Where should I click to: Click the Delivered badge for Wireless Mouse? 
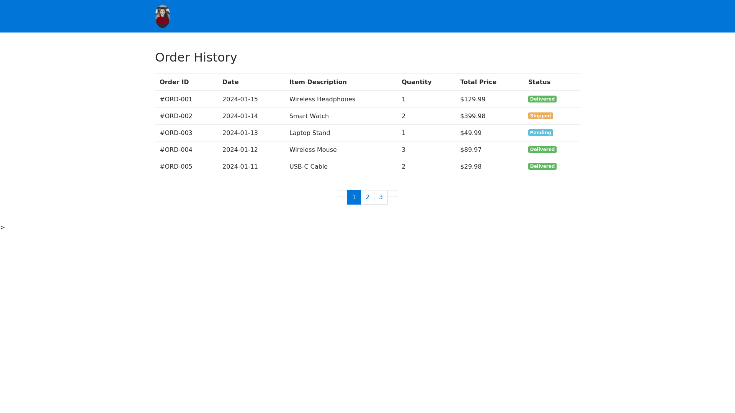click(x=542, y=150)
